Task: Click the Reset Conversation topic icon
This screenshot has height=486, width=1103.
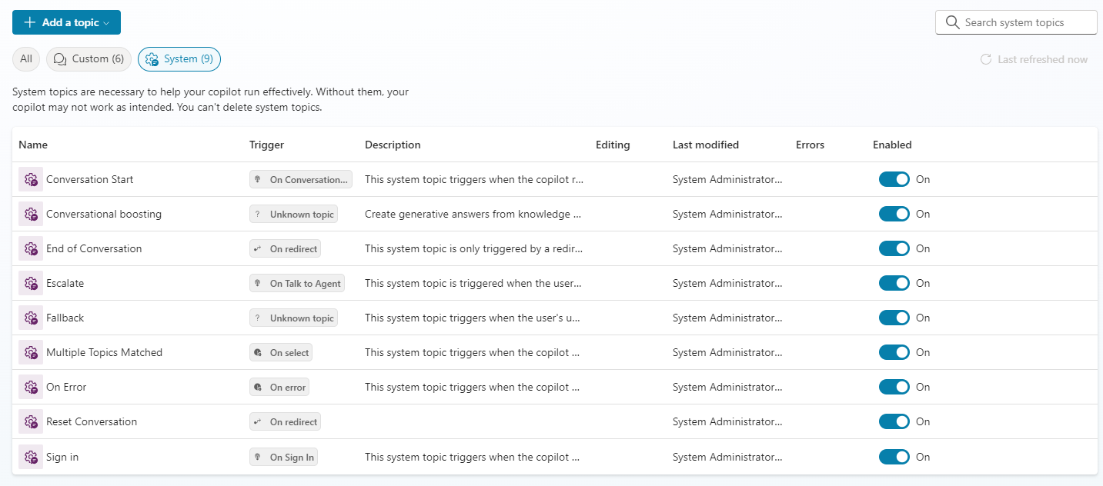Action: click(x=31, y=421)
